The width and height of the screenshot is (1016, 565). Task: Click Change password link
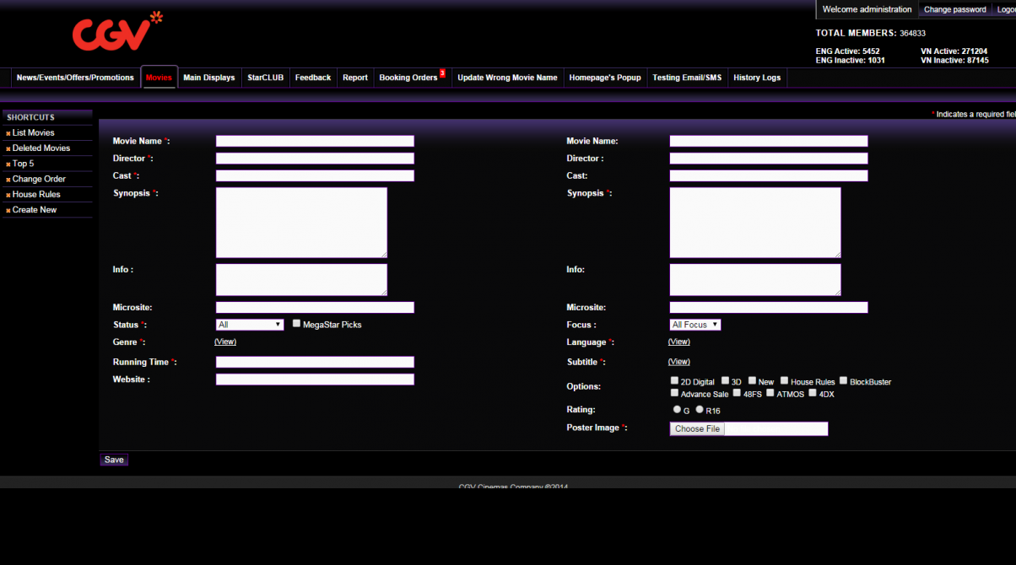click(954, 9)
